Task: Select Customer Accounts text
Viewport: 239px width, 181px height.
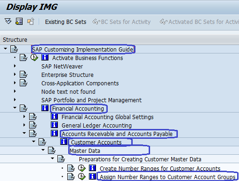Action: (x=96, y=143)
